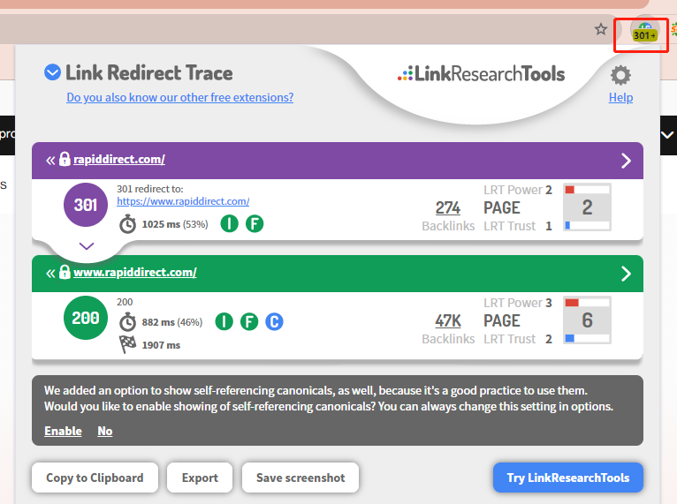Click the 274 backlinks count

(448, 207)
